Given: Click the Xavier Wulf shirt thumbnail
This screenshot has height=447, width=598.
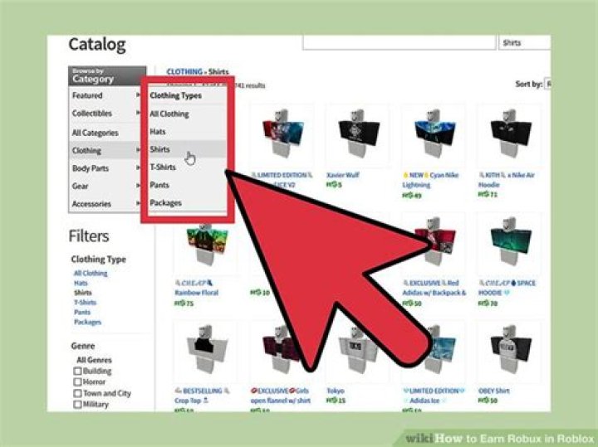Looking at the screenshot, I should point(356,133).
